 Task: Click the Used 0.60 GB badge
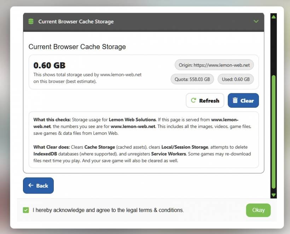(236, 79)
